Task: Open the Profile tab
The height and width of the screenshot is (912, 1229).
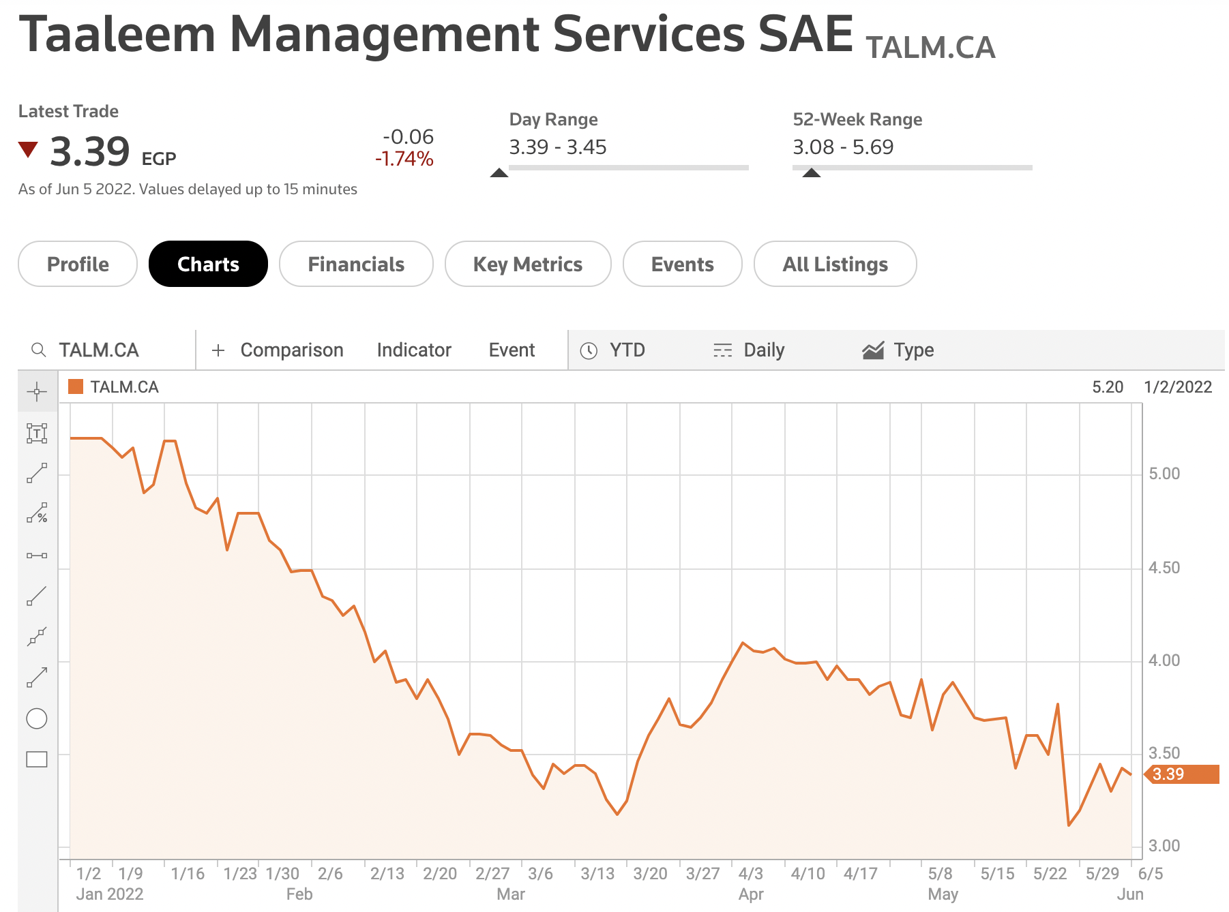Action: point(78,264)
